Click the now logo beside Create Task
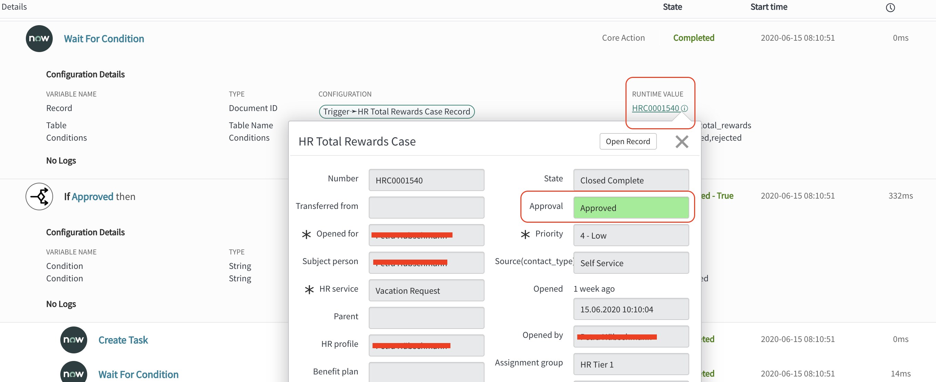936x382 pixels. pyautogui.click(x=74, y=340)
